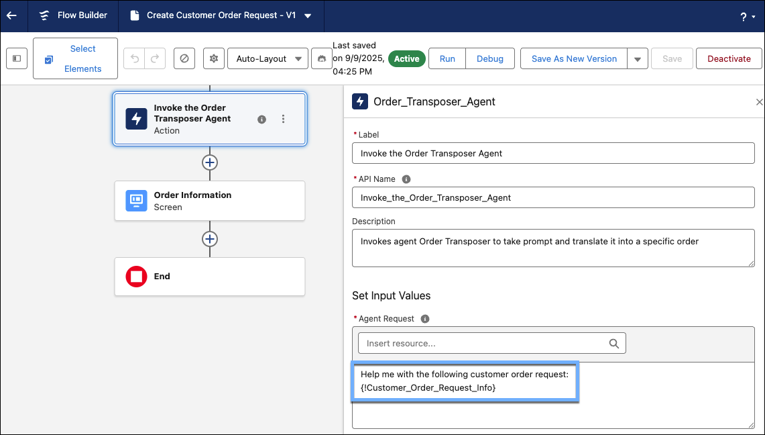
Task: Click the red End stop icon
Action: [x=136, y=277]
